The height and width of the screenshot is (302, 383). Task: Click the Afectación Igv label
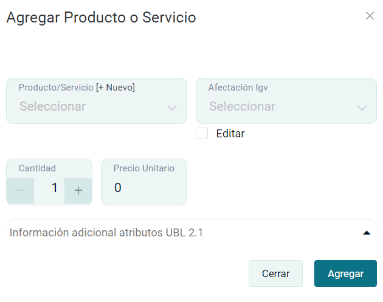pyautogui.click(x=238, y=88)
